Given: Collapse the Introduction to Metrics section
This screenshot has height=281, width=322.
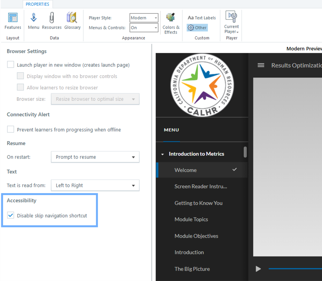Looking at the screenshot, I should 162,154.
